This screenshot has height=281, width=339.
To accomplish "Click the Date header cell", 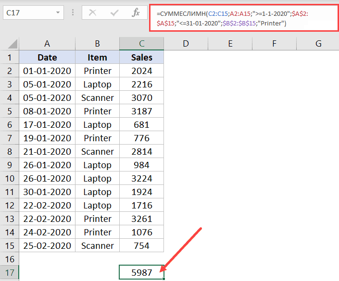I will 47,58.
